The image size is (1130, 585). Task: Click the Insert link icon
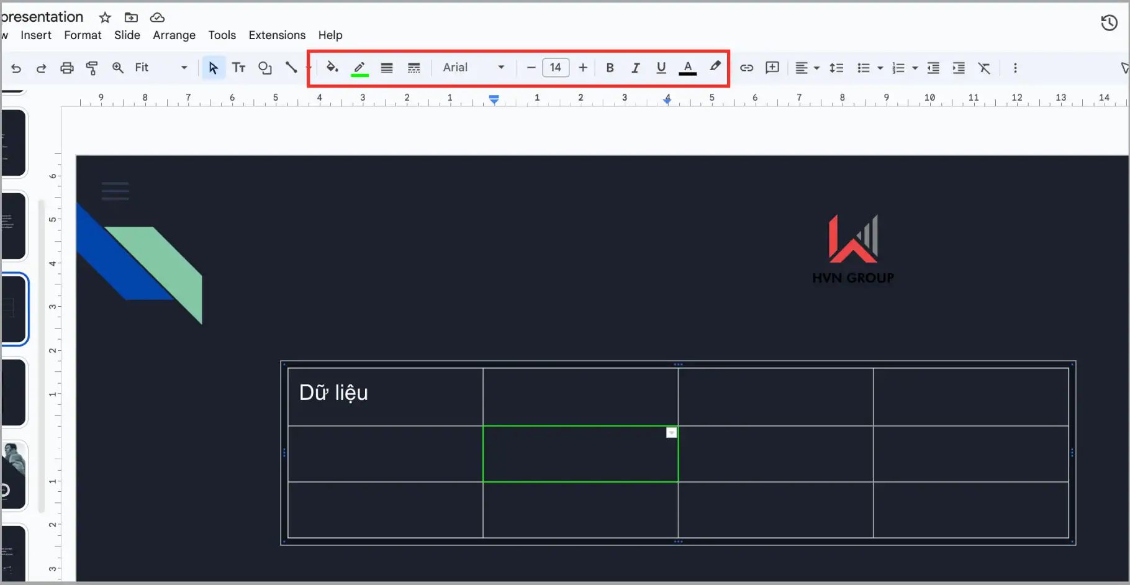(746, 68)
